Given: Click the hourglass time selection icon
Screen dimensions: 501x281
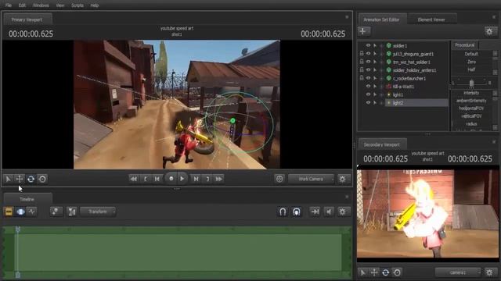Looking at the screenshot, I should (72, 212).
